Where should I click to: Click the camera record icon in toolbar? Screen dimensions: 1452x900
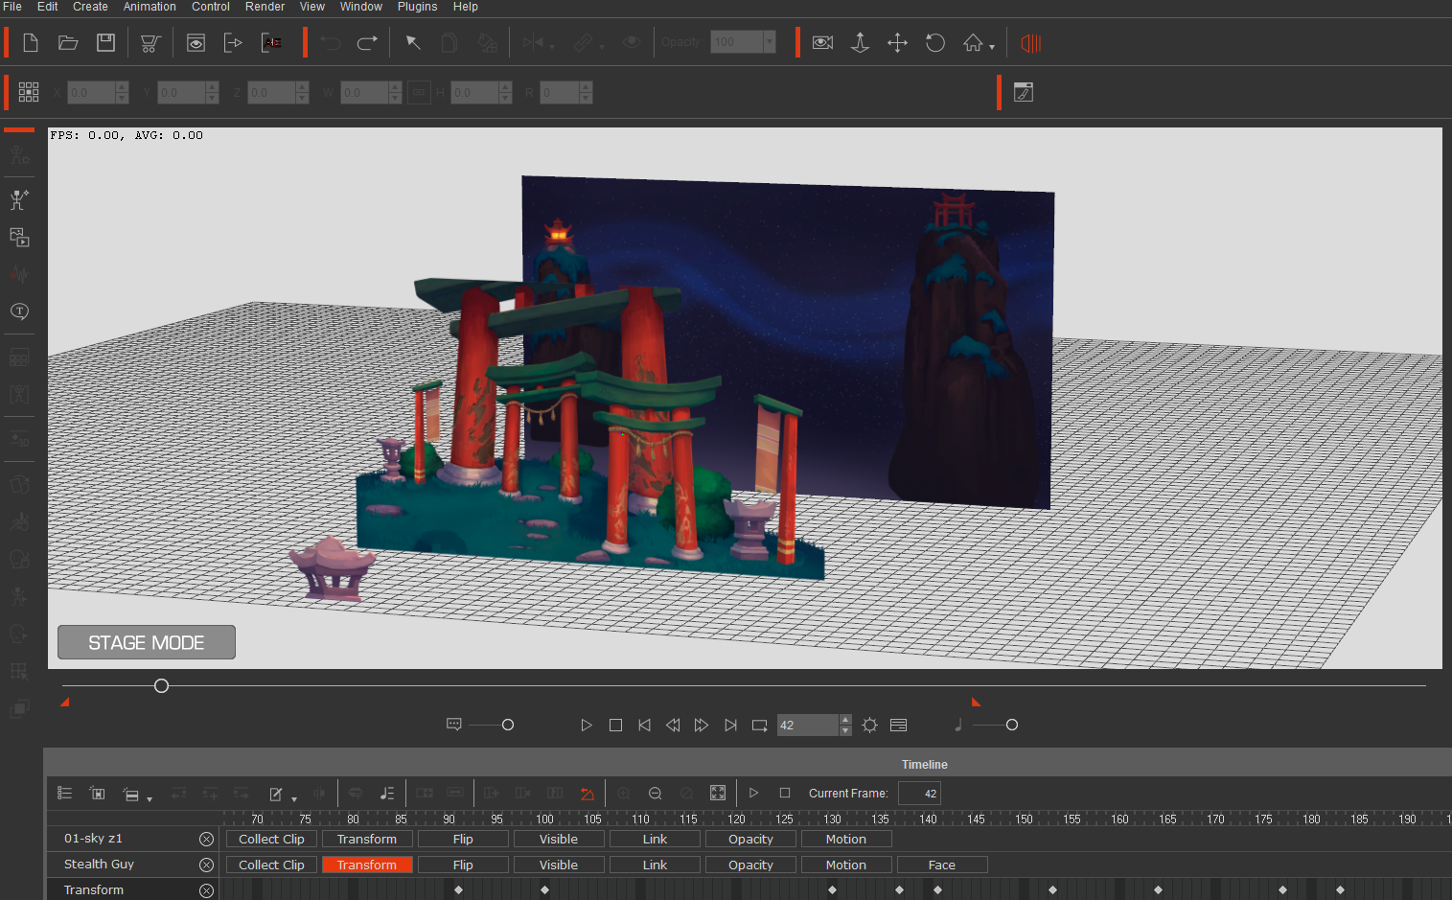pyautogui.click(x=822, y=43)
